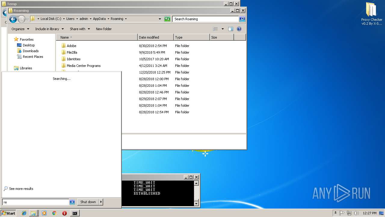This screenshot has width=385, height=217.
Task: Click admin in the address breadcrumb
Action: 84,19
